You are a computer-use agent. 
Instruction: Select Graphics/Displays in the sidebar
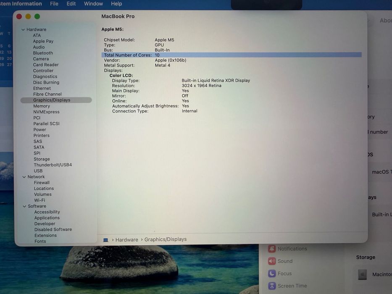56,100
